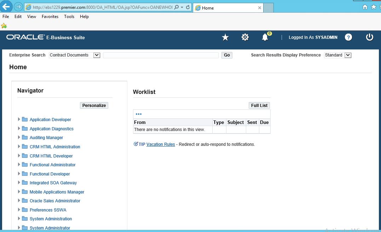The width and height of the screenshot is (381, 232).
Task: Open the notifications bell icon
Action: click(x=265, y=37)
